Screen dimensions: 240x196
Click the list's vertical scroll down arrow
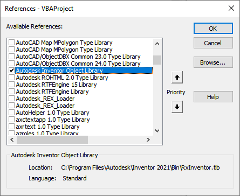(157, 131)
